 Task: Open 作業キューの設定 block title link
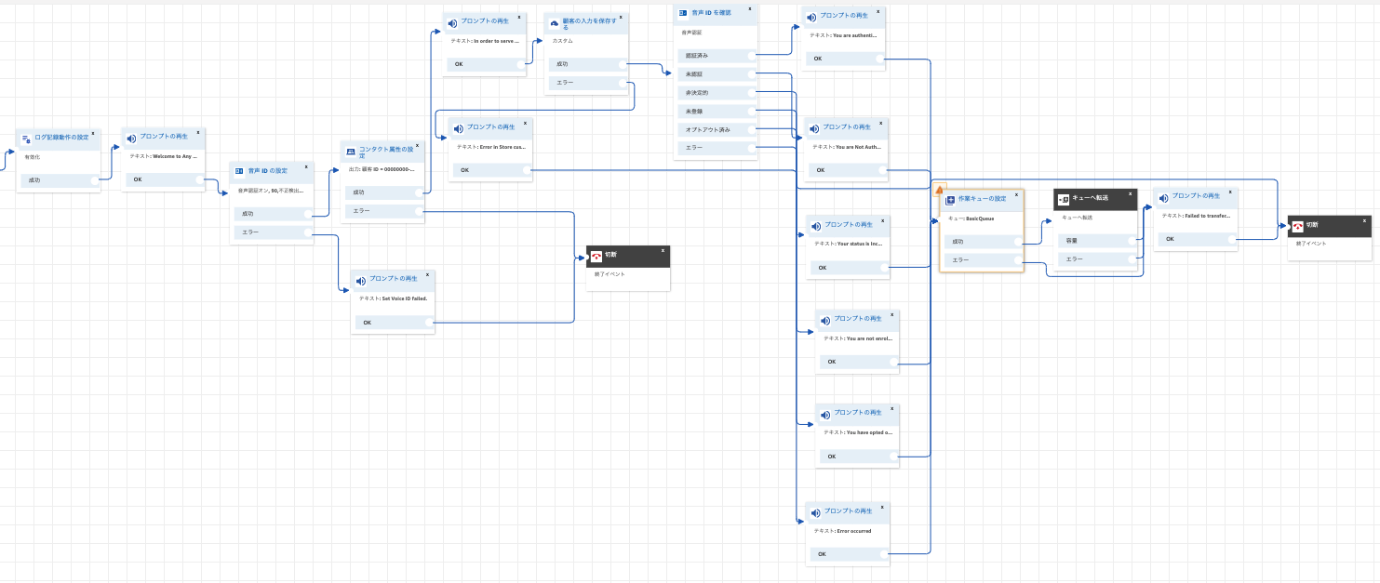point(983,199)
